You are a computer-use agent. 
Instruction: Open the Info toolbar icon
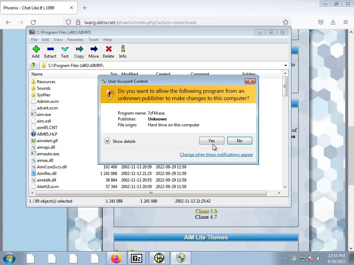123,52
